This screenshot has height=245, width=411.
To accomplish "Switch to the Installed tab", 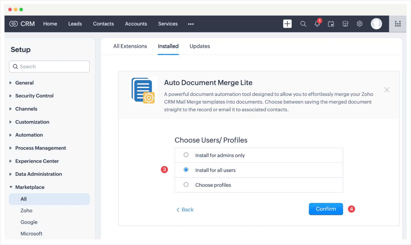I will tap(168, 46).
